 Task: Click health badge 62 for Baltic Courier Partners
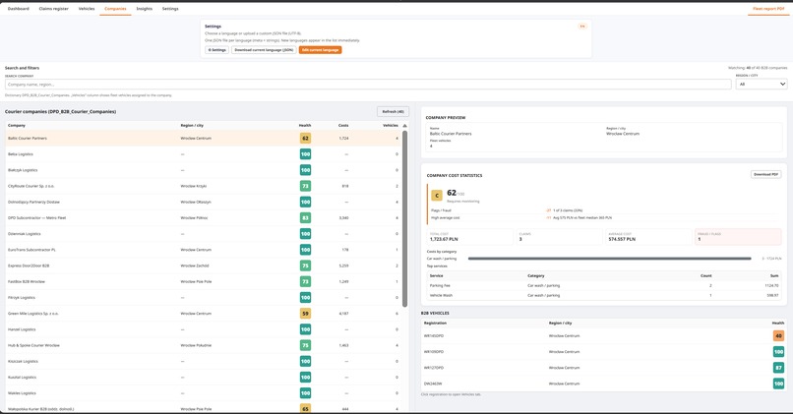point(305,138)
